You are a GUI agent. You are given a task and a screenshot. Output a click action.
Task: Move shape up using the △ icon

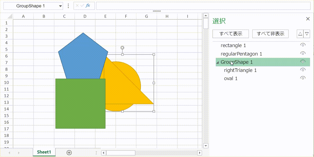click(x=300, y=34)
